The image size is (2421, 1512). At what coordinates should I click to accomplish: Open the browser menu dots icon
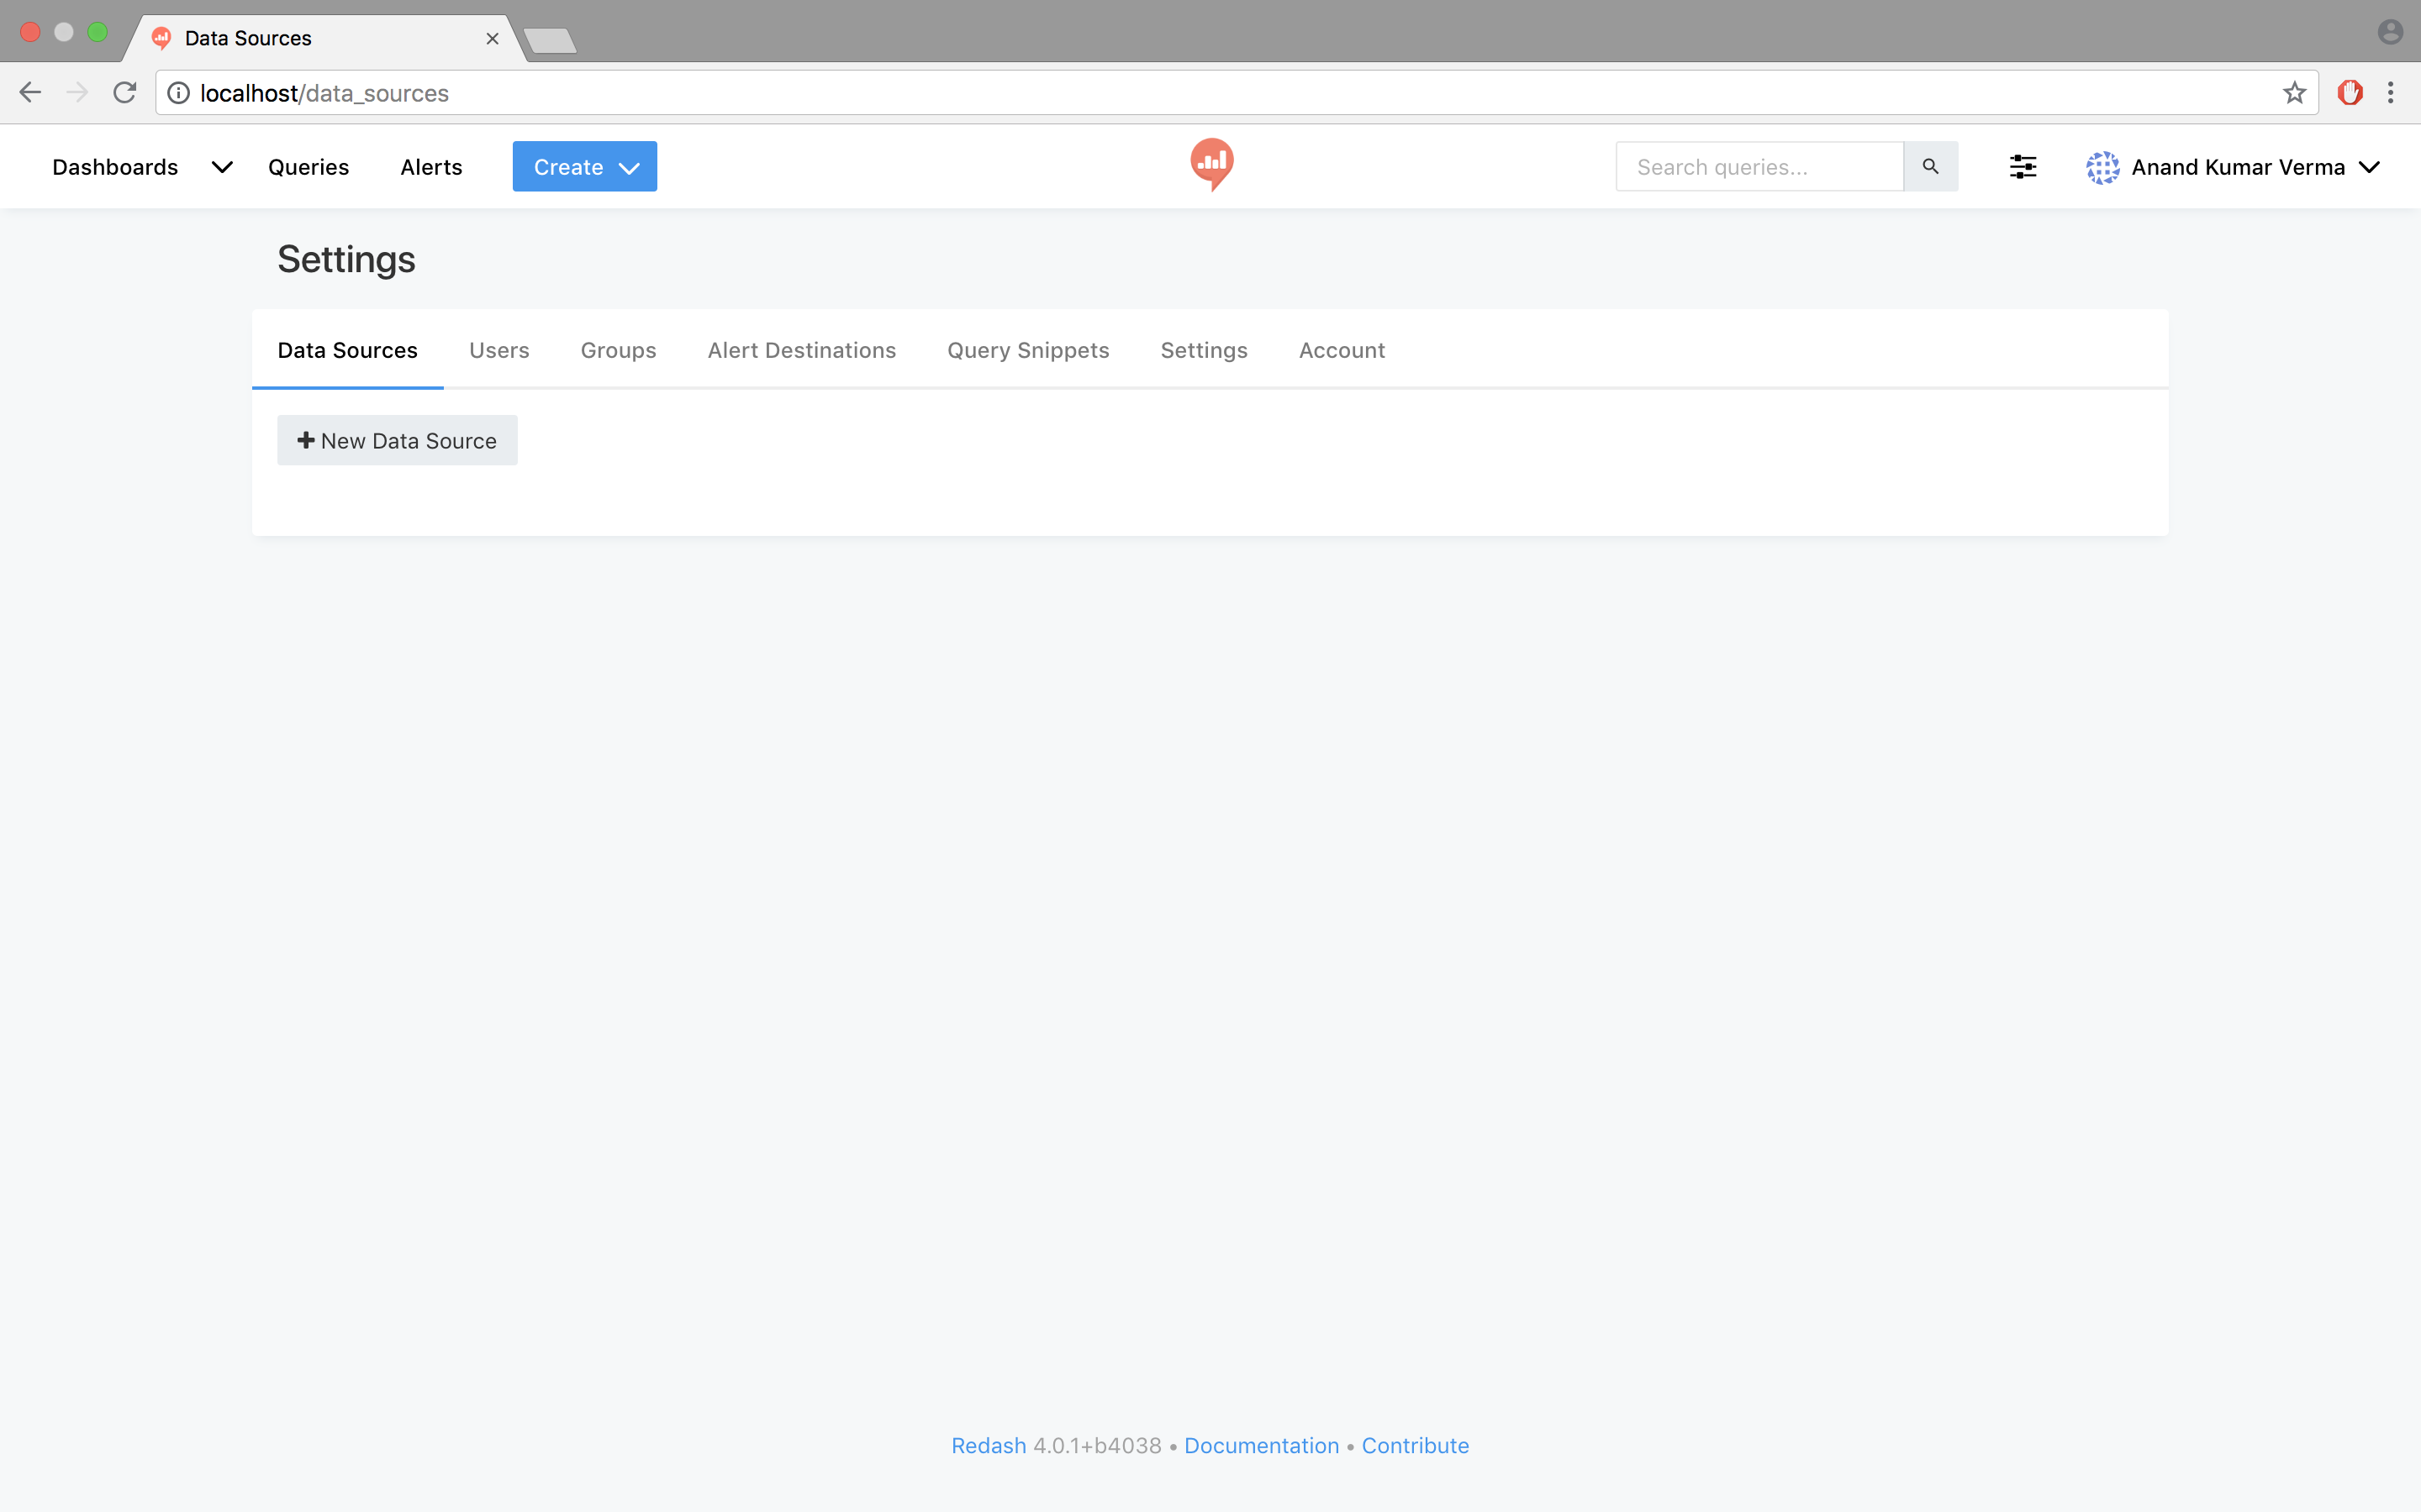pyautogui.click(x=2392, y=92)
